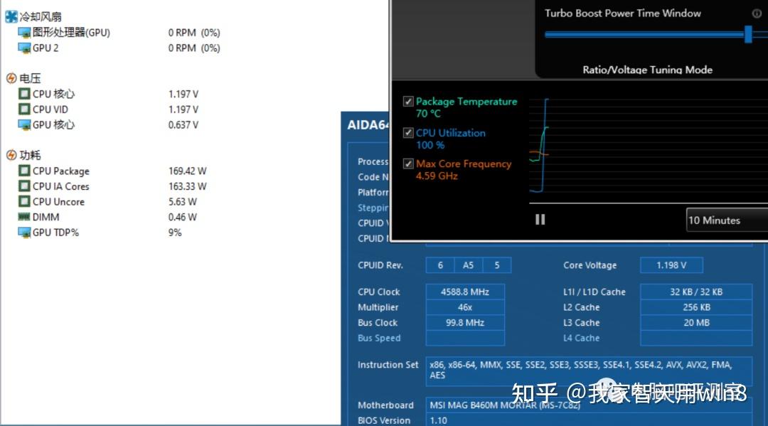The image size is (768, 426).
Task: Pause the monitoring graph
Action: pos(540,219)
